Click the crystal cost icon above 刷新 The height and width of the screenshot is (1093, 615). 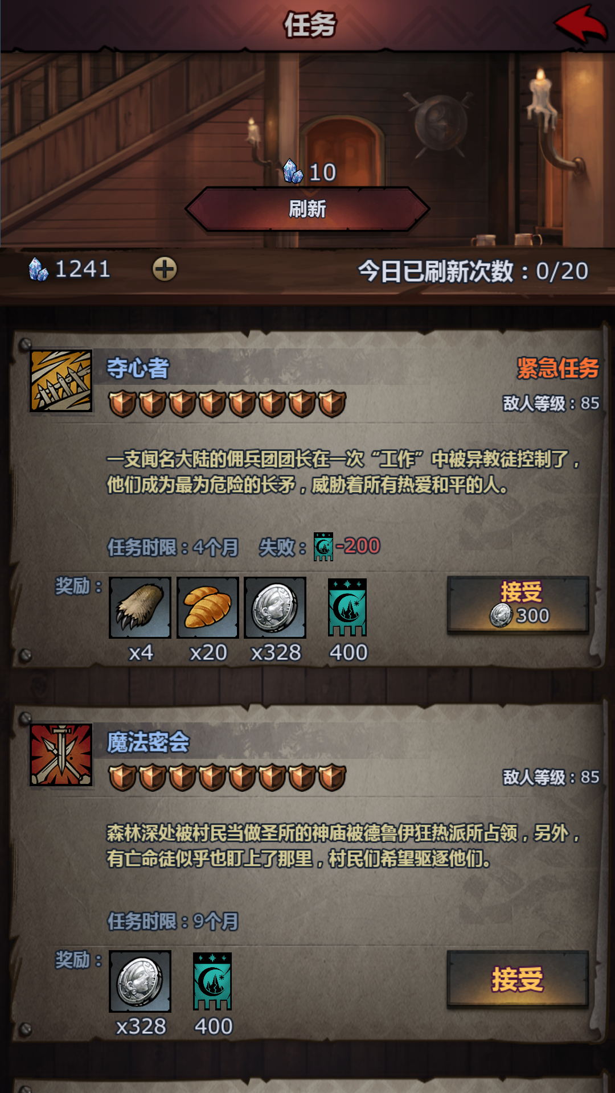(293, 171)
